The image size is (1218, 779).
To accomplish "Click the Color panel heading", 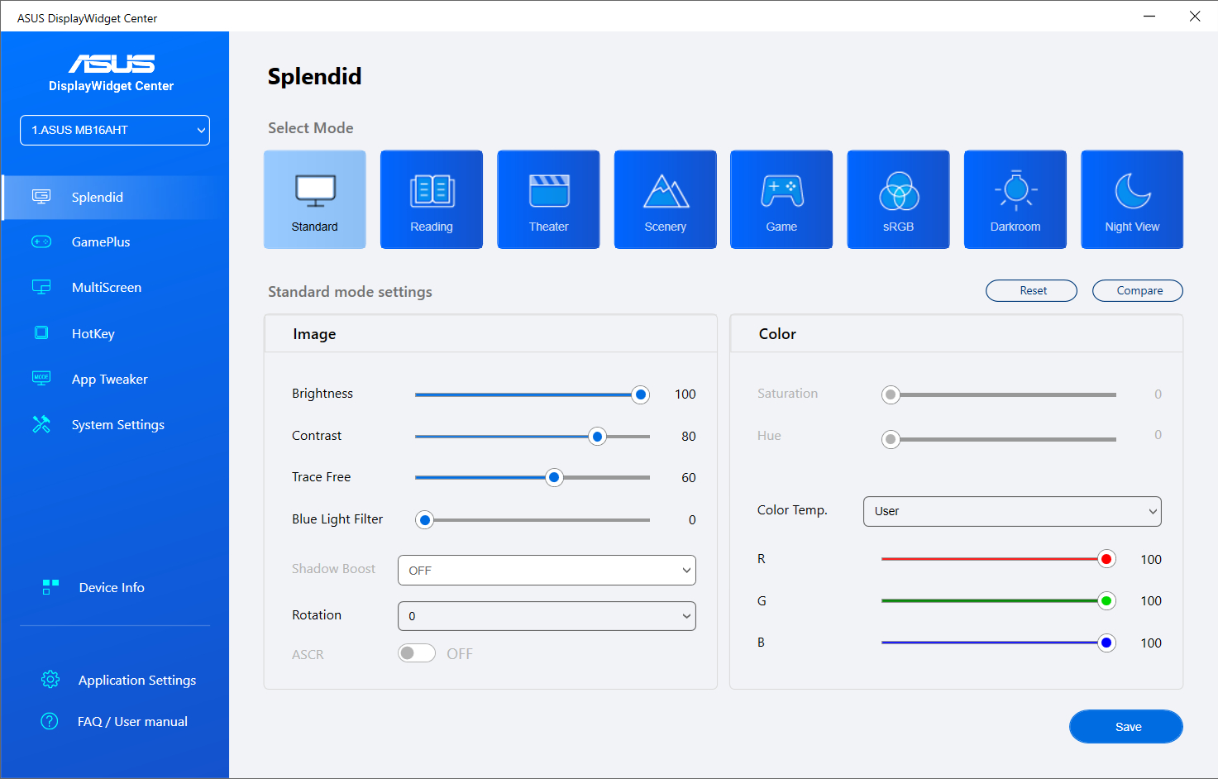I will tap(777, 333).
